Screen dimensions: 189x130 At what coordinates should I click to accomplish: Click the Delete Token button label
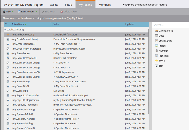[70, 12]
